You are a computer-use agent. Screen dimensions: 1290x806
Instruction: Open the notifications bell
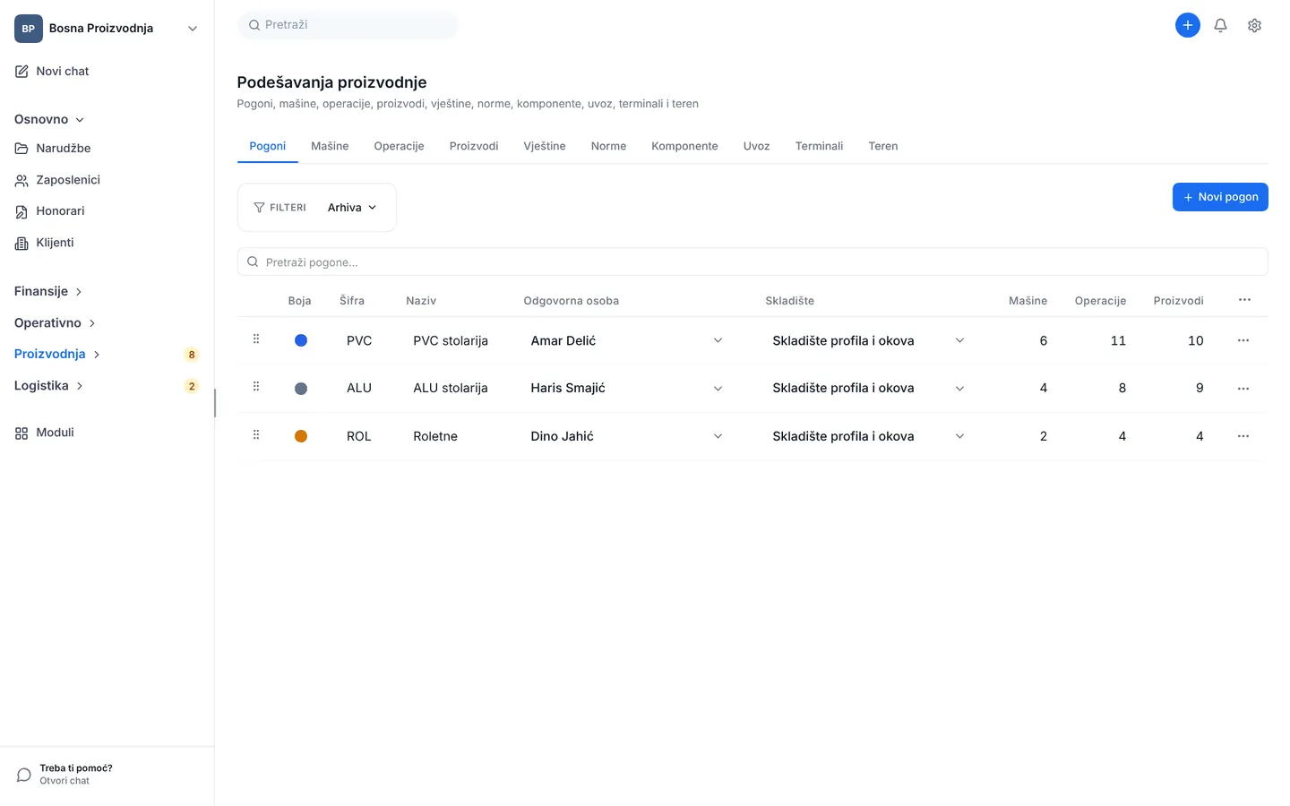coord(1220,25)
